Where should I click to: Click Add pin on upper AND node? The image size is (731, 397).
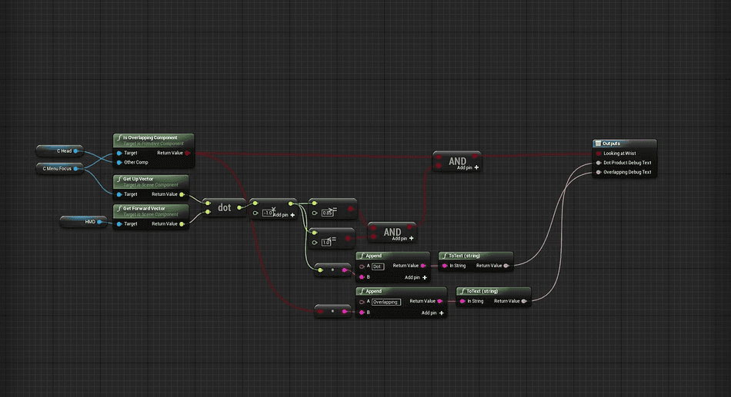468,167
